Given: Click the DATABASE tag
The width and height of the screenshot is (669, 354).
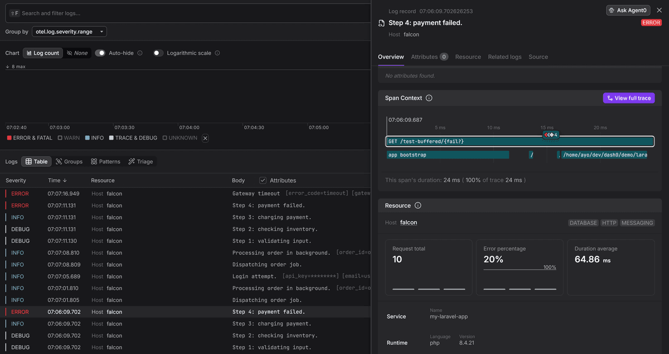Looking at the screenshot, I should [x=583, y=223].
